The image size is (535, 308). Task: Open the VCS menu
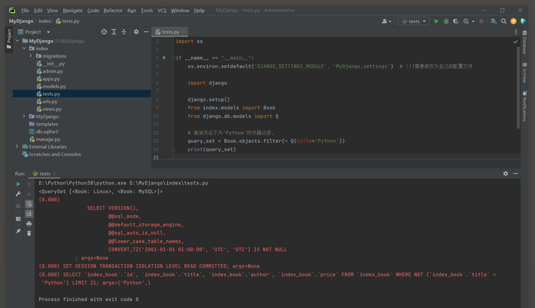tap(162, 10)
